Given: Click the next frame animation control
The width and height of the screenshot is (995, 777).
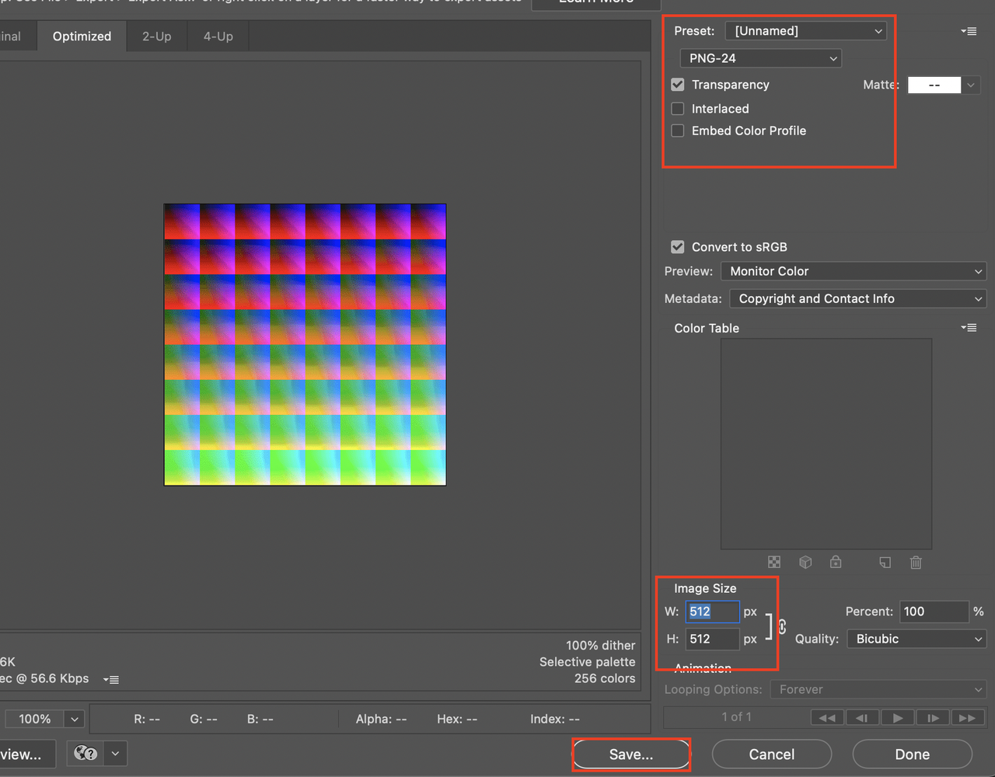Looking at the screenshot, I should pos(933,718).
